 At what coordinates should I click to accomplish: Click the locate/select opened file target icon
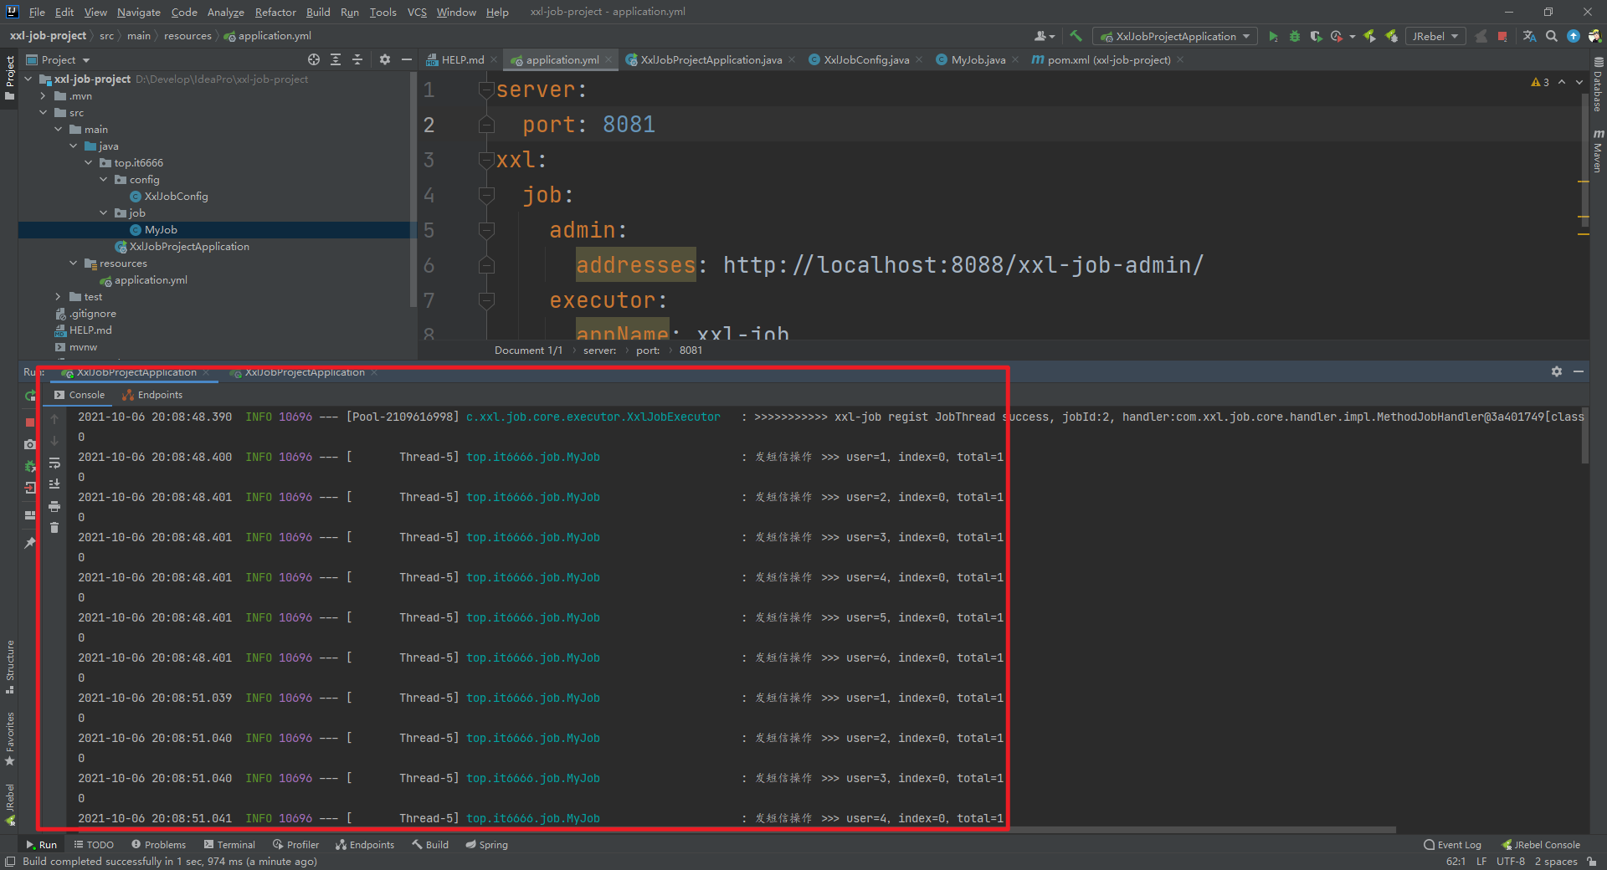[314, 59]
